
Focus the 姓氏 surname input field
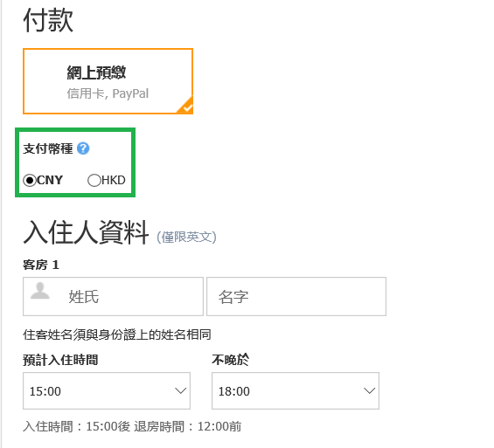click(113, 296)
